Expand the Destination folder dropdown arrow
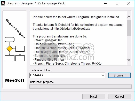Viewport: 135px width, 101px height. pyautogui.click(x=103, y=75)
